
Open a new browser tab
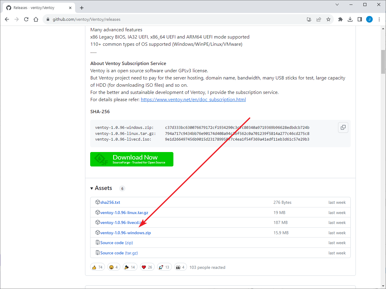82,8
